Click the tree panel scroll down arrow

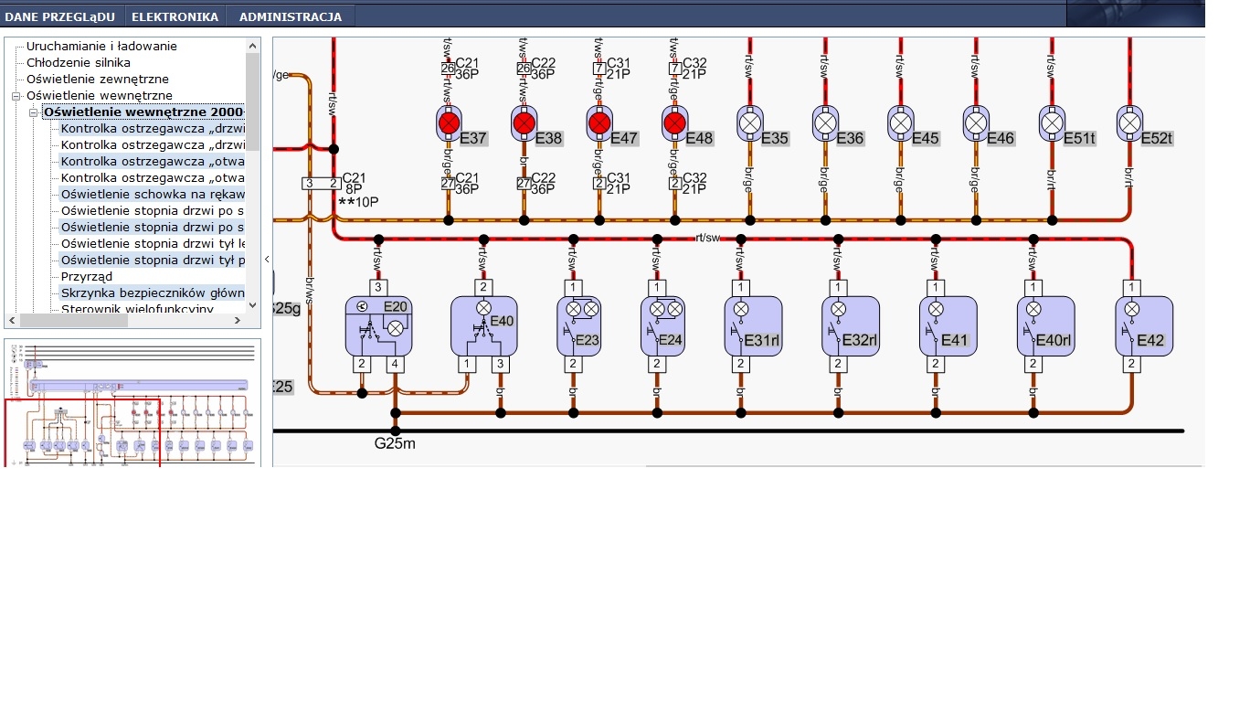[x=253, y=307]
